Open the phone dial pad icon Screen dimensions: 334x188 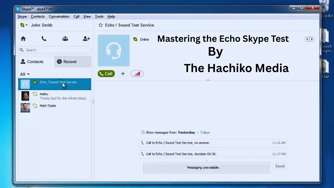click(44, 39)
